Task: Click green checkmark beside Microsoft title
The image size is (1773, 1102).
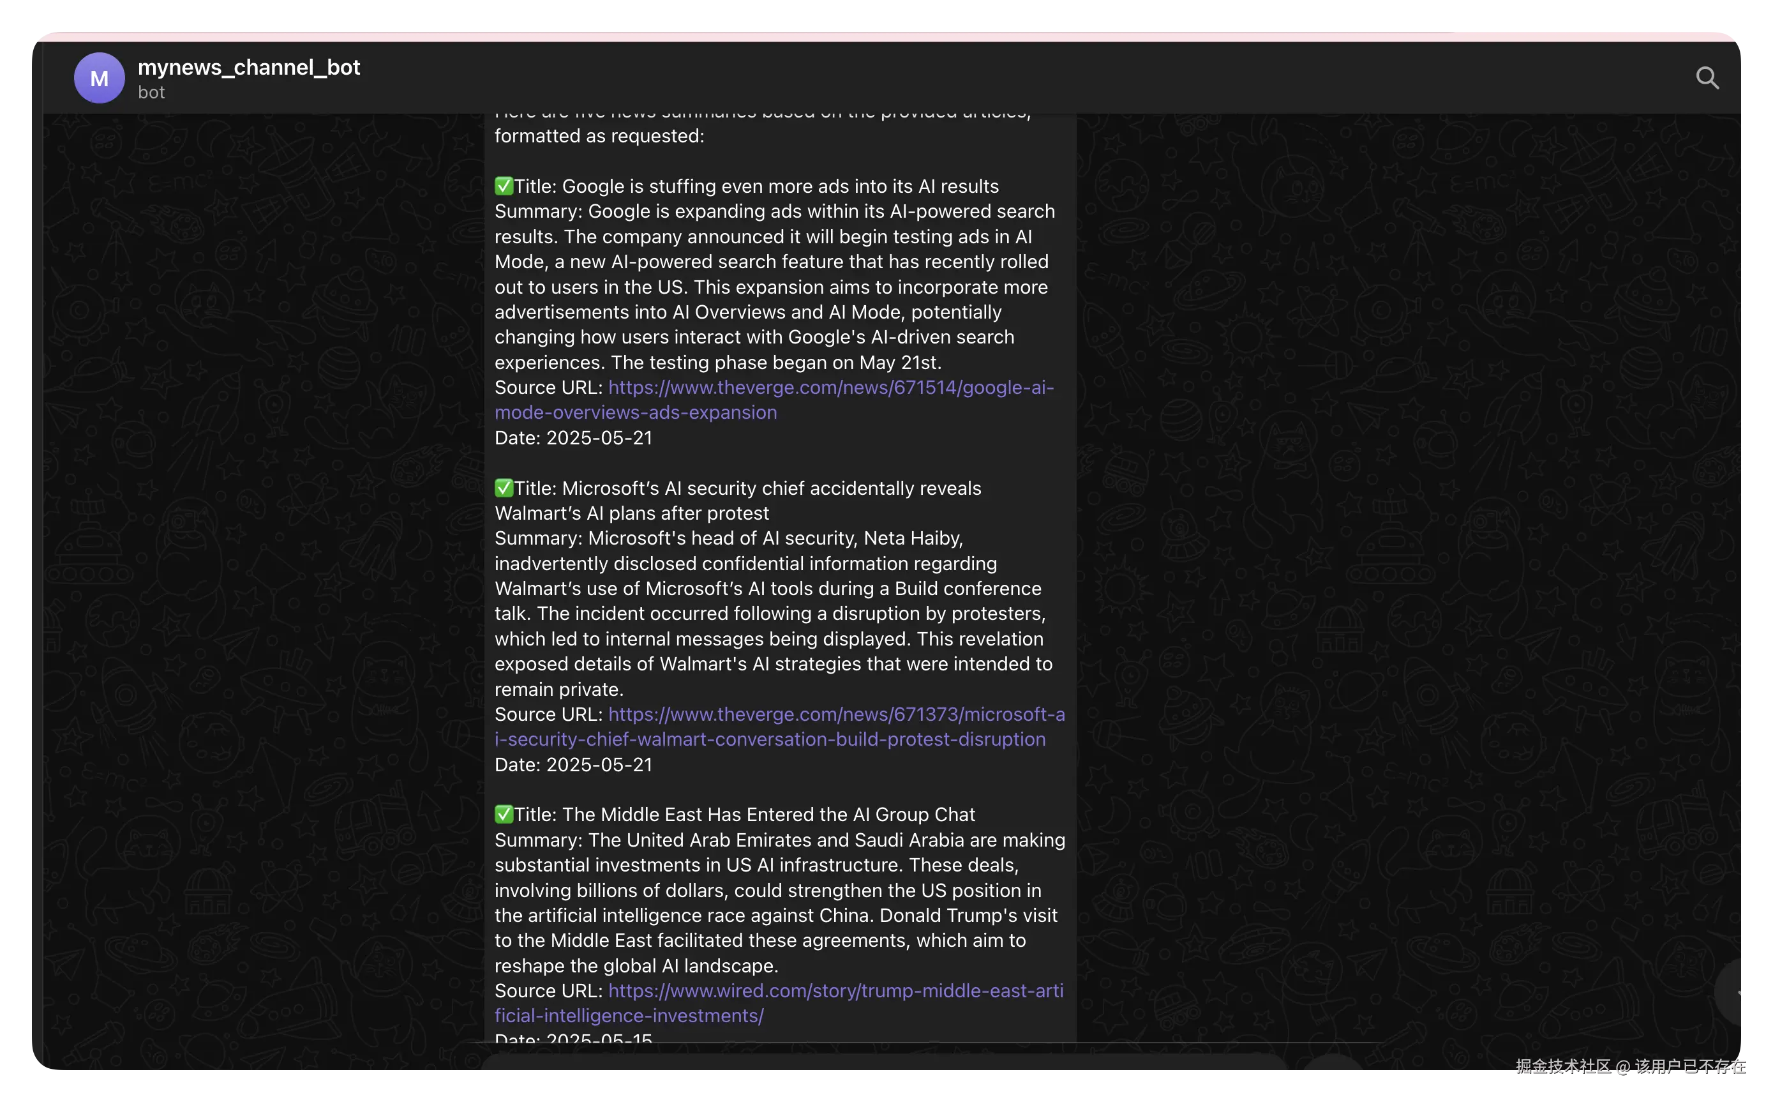Action: click(504, 488)
